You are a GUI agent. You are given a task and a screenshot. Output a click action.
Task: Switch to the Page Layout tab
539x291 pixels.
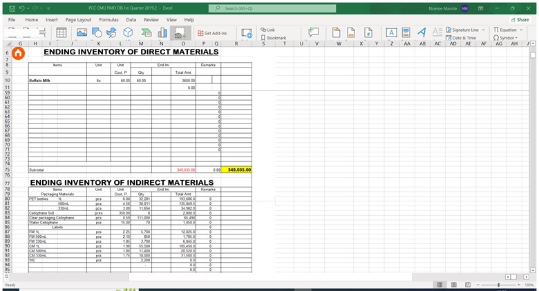(78, 20)
